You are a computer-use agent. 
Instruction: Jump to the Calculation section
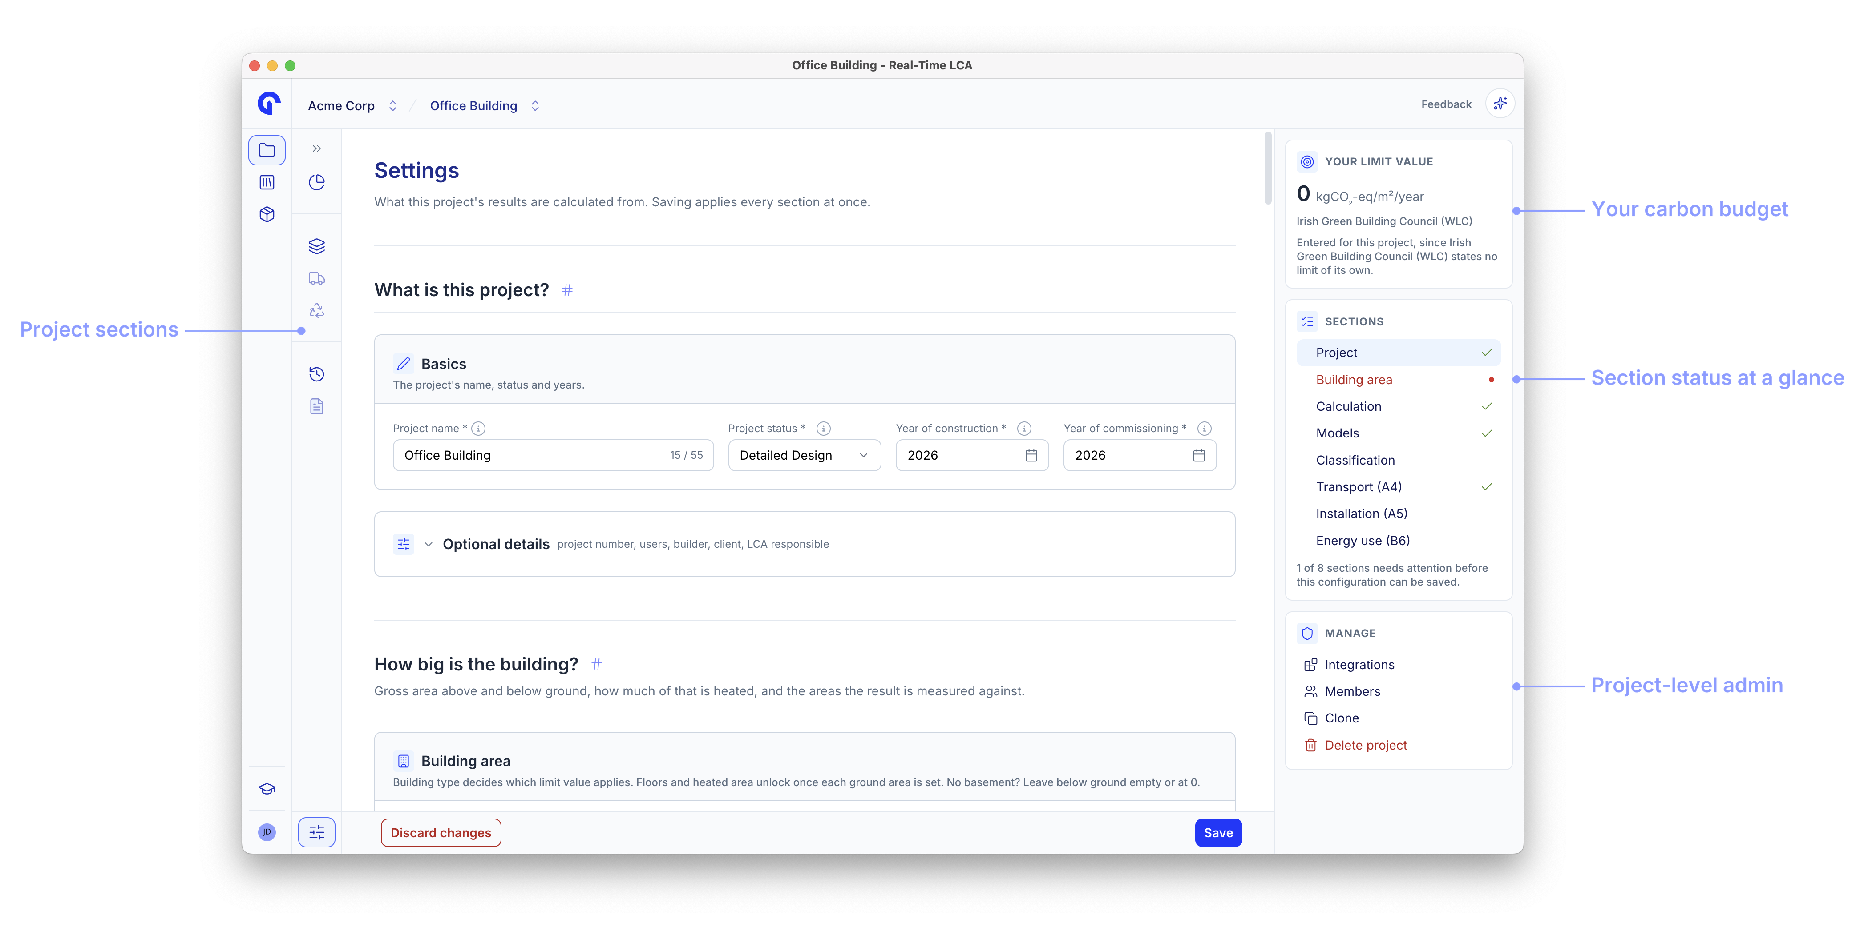(x=1398, y=406)
